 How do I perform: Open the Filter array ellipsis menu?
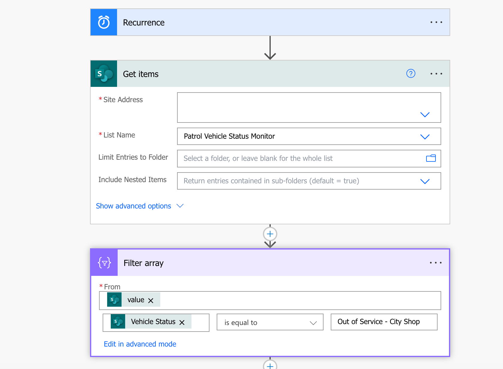[435, 263]
